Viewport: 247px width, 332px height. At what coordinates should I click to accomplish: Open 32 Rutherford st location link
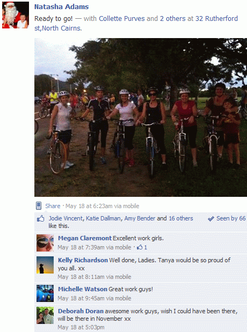click(x=136, y=23)
